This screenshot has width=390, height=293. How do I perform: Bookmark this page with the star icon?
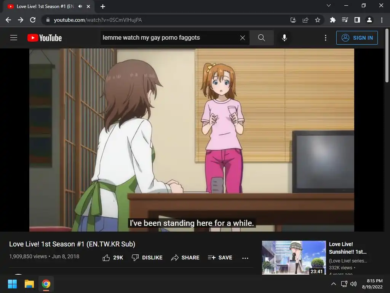coord(318,20)
